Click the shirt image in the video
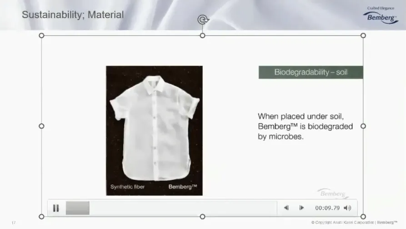 click(154, 131)
